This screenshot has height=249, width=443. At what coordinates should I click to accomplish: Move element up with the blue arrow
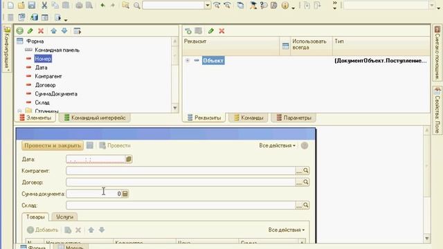click(54, 30)
